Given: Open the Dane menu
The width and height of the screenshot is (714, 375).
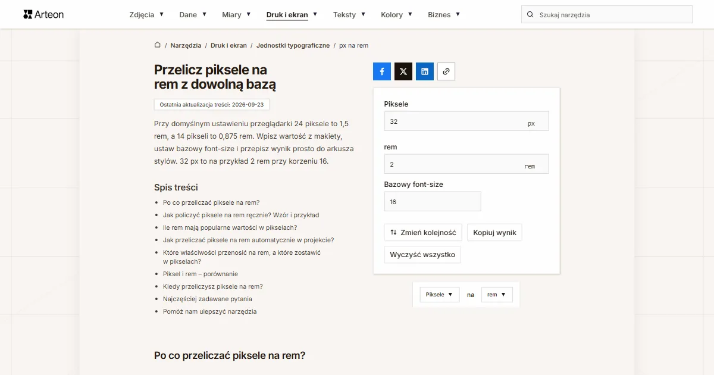Looking at the screenshot, I should pyautogui.click(x=193, y=15).
